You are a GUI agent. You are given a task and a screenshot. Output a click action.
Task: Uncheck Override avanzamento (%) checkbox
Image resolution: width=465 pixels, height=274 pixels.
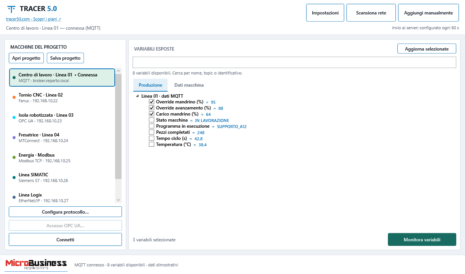pos(152,108)
